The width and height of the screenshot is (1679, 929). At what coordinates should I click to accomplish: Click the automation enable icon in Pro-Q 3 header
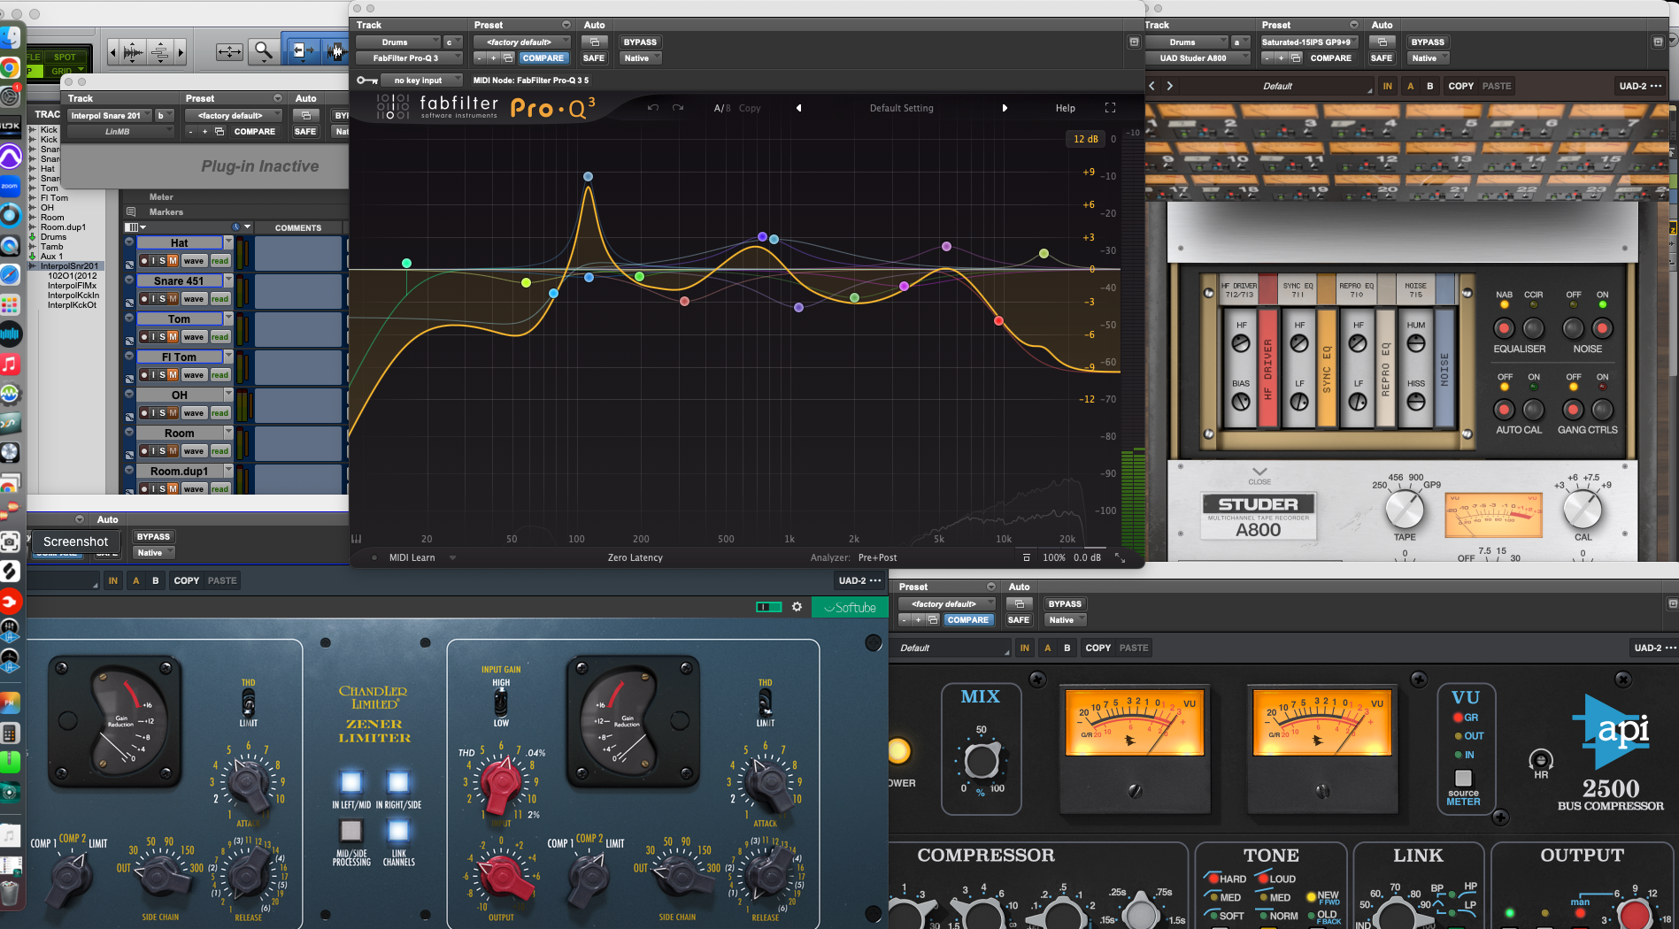(x=594, y=42)
